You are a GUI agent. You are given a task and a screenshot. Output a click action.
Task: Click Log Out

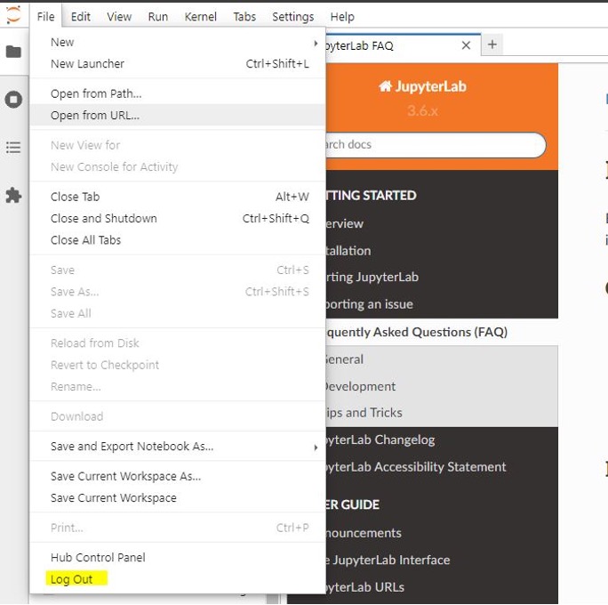point(178,579)
